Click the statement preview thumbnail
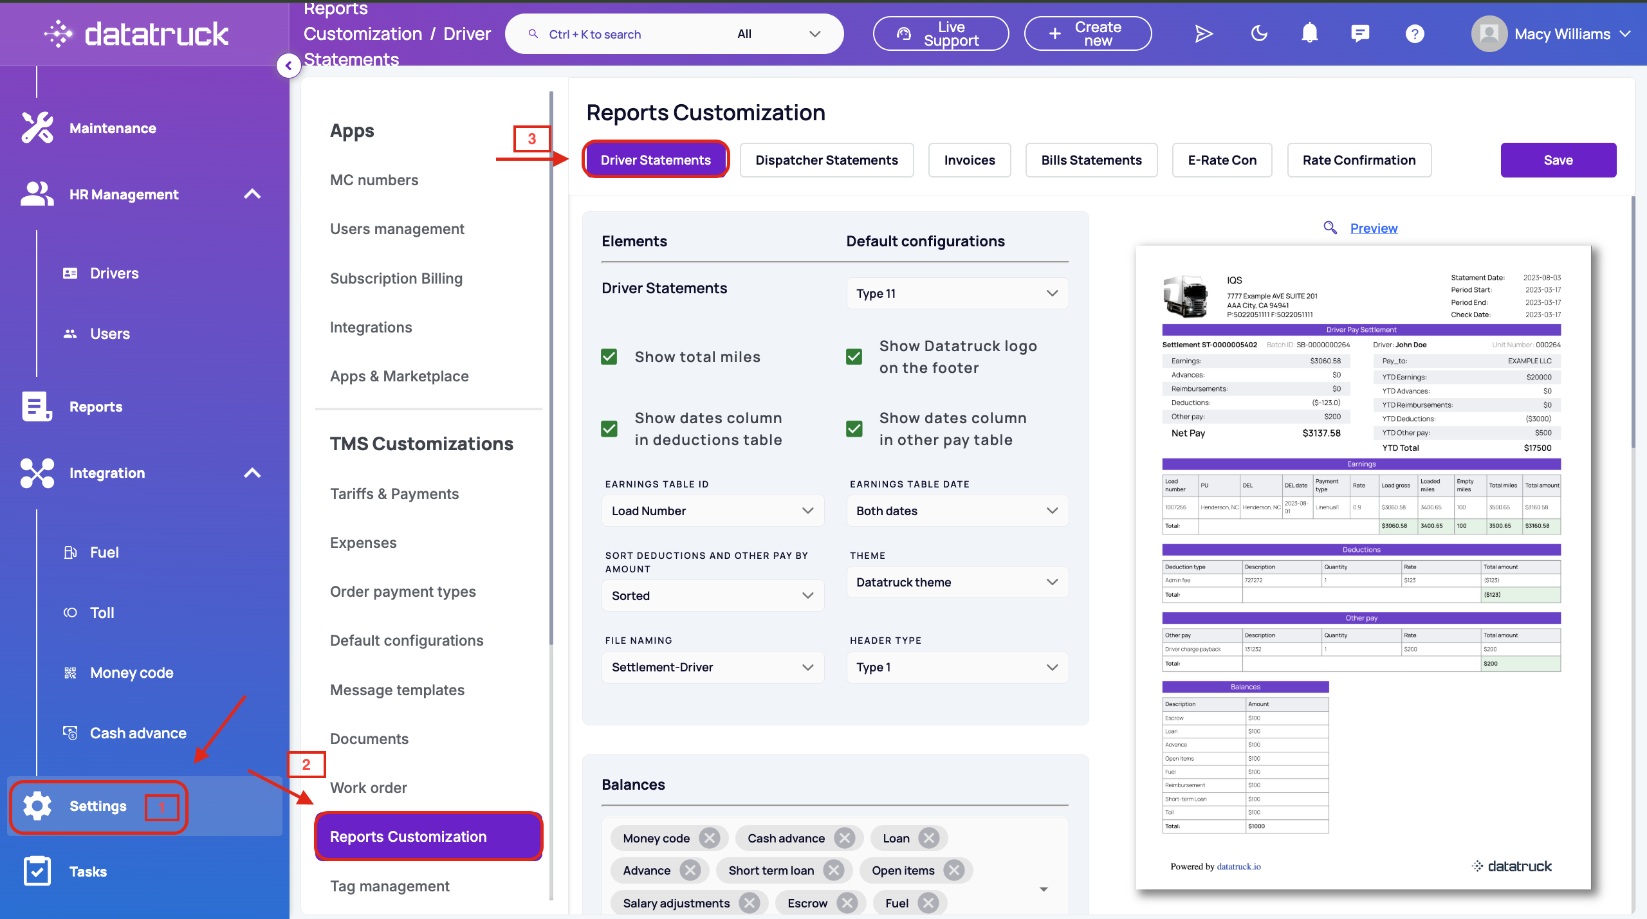This screenshot has width=1647, height=919. pos(1363,567)
